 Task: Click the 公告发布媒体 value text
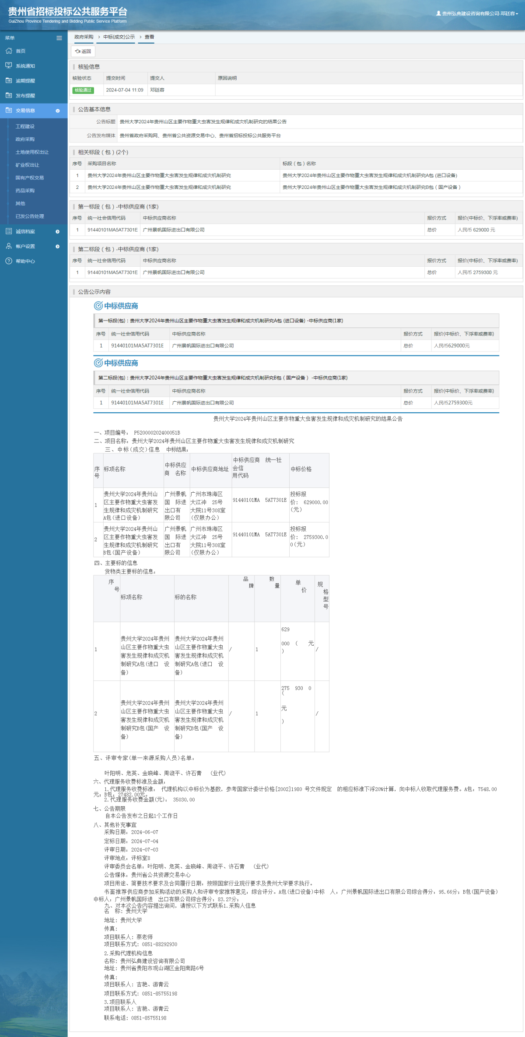pyautogui.click(x=200, y=136)
